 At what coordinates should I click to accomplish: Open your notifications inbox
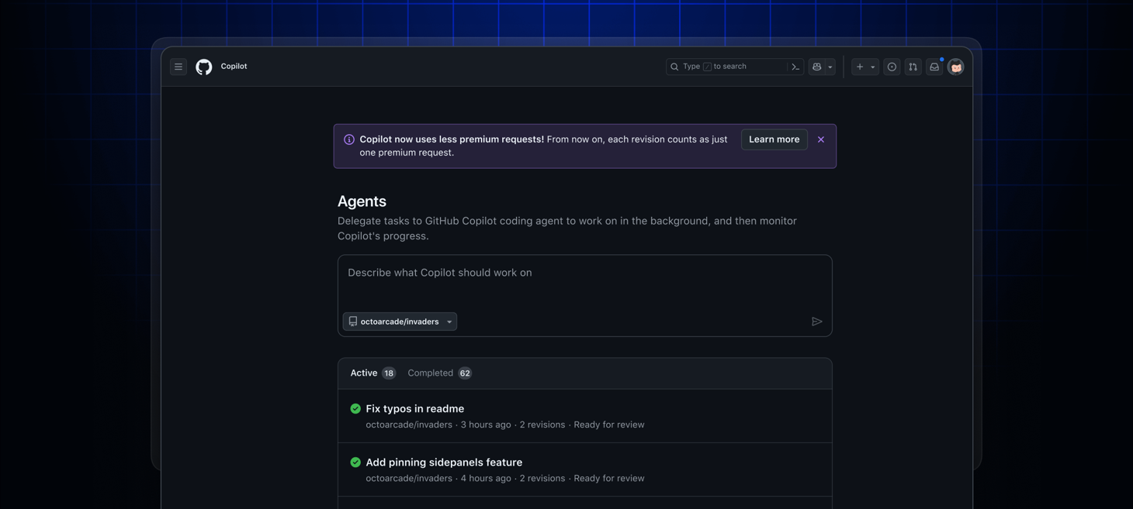(934, 66)
